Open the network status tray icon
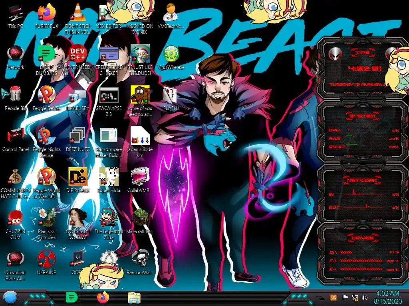This screenshot has width=409, height=306. pos(355,298)
